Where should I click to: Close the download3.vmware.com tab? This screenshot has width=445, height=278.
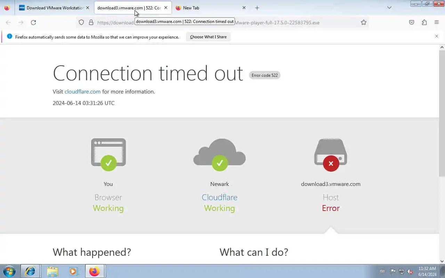166,8
